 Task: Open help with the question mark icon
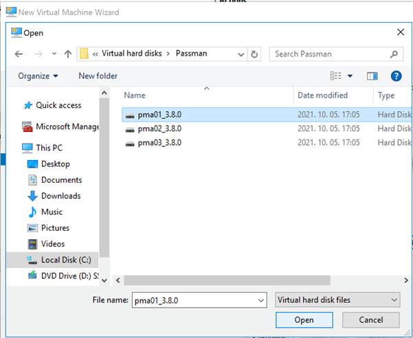396,76
